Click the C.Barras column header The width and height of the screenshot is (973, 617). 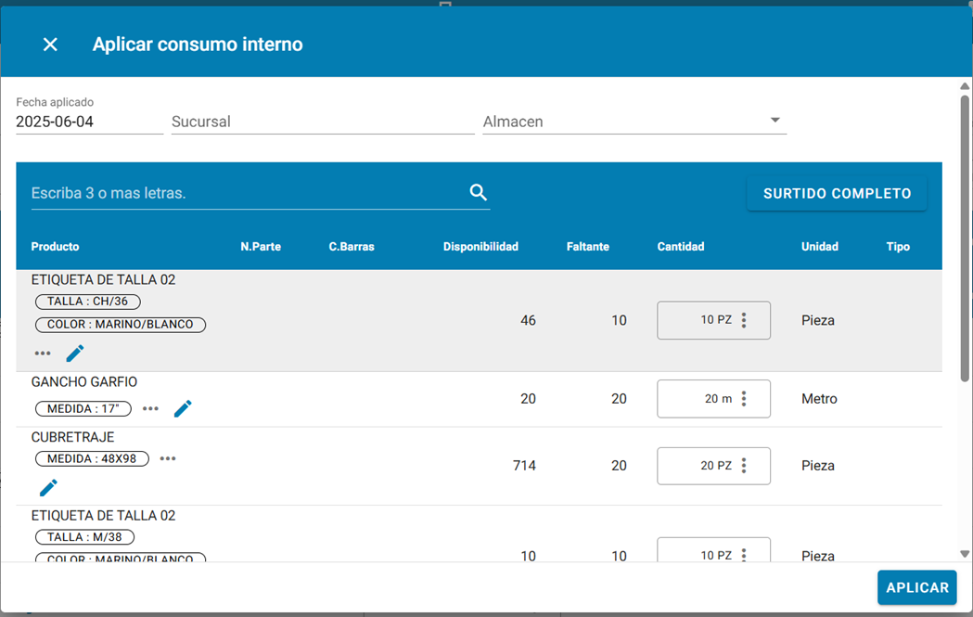[352, 247]
